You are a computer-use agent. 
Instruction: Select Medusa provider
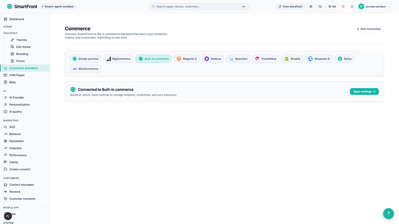[x=213, y=59]
